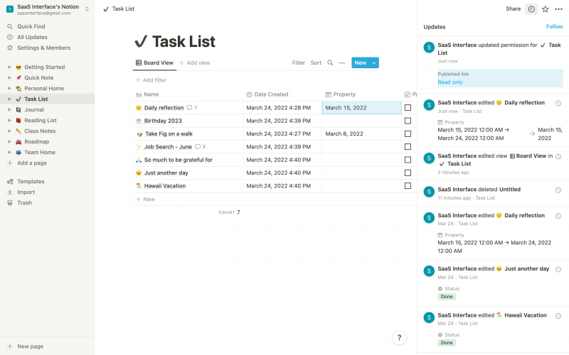Screen dimensions: 569x355
Task: Click the database search magnifier icon
Action: (x=330, y=62)
